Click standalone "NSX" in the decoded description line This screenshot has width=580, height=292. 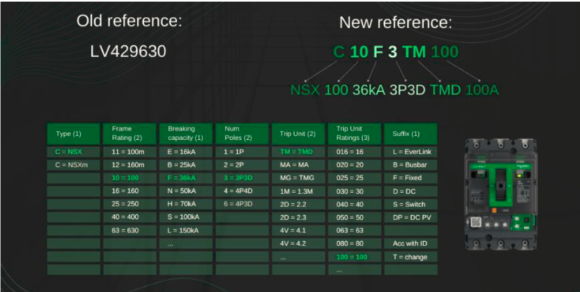(305, 90)
